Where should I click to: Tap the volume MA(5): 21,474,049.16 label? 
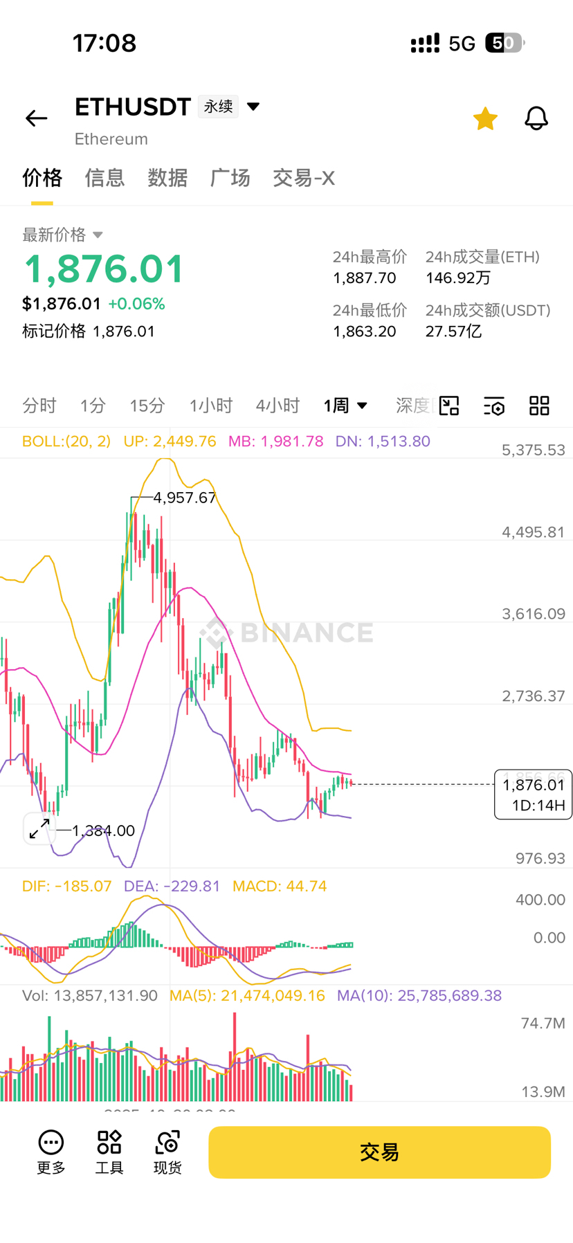pos(247,995)
